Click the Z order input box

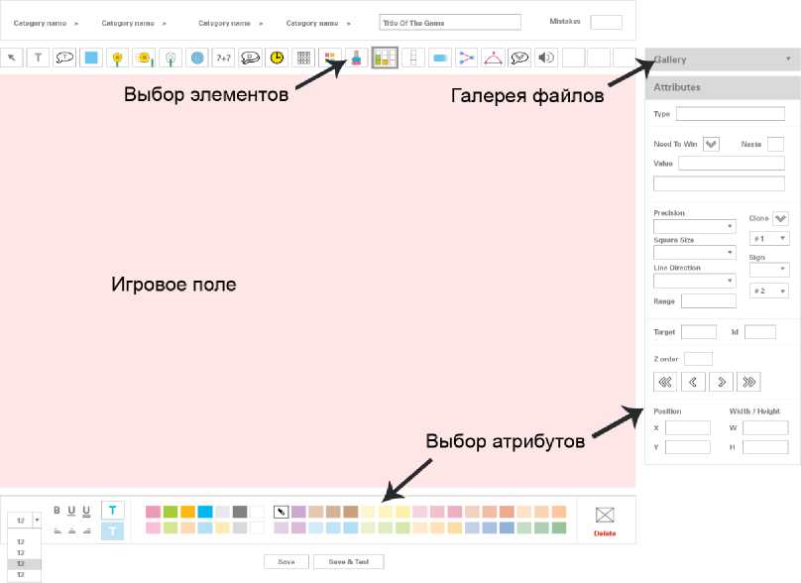[x=698, y=359]
